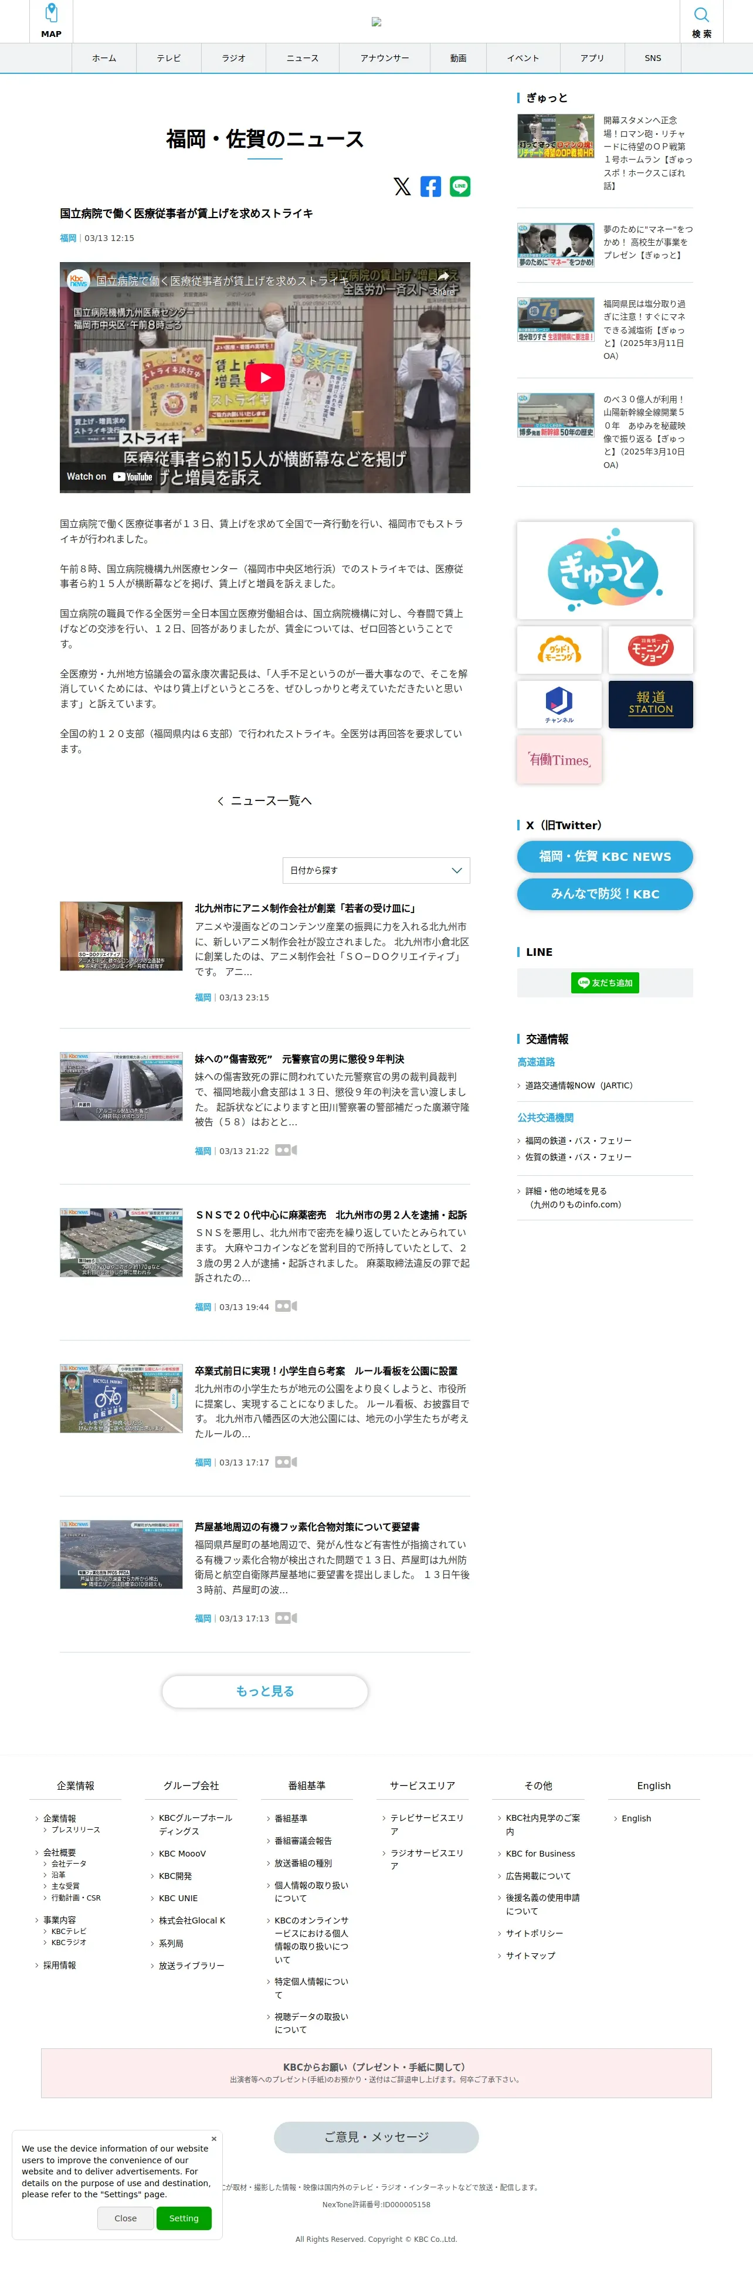Open 開幕スタメン ホークス sidebar thumbnail

(555, 135)
